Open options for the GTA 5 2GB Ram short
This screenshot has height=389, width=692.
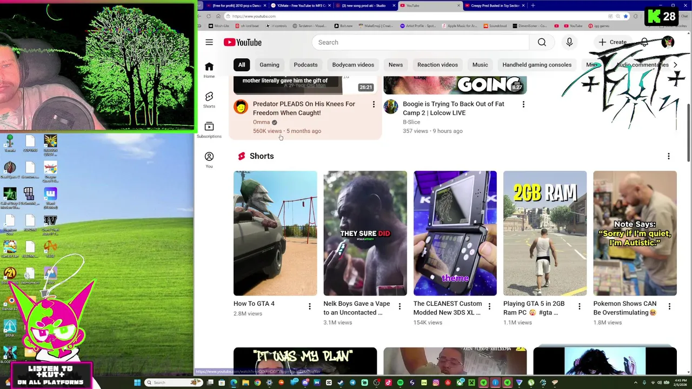(579, 307)
